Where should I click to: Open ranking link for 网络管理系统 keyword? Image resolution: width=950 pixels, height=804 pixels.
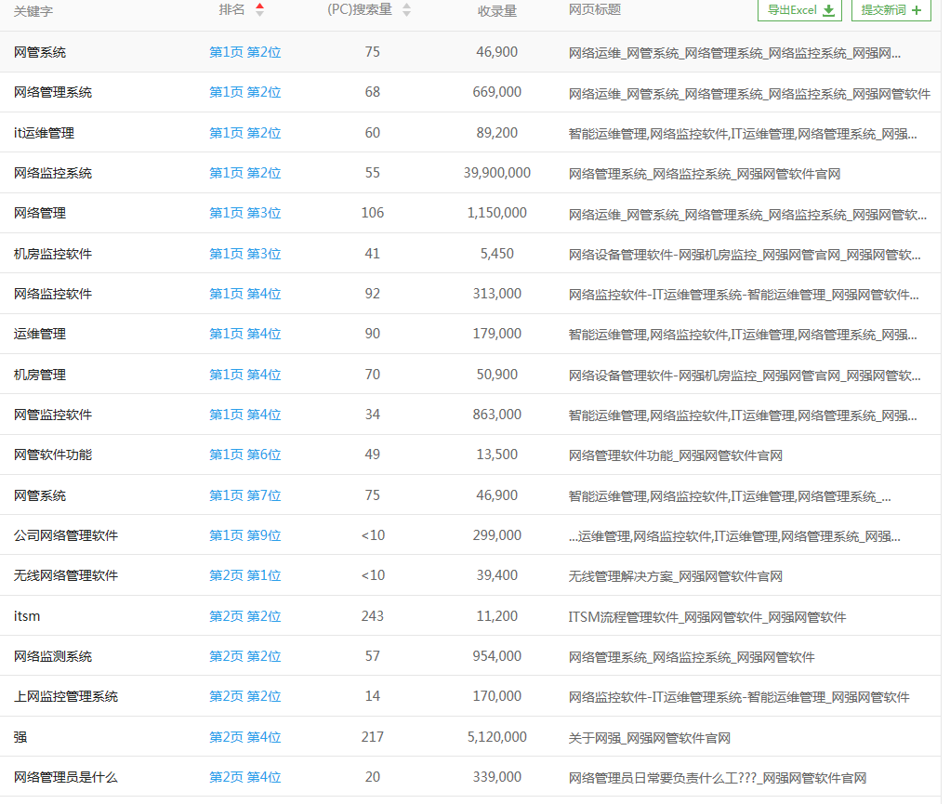pyautogui.click(x=244, y=92)
